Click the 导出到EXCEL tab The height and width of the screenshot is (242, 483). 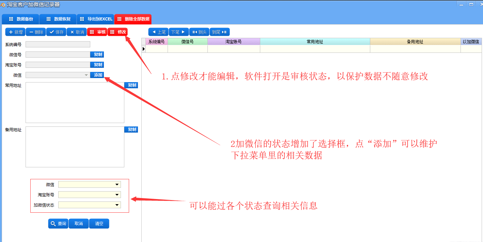(x=95, y=19)
